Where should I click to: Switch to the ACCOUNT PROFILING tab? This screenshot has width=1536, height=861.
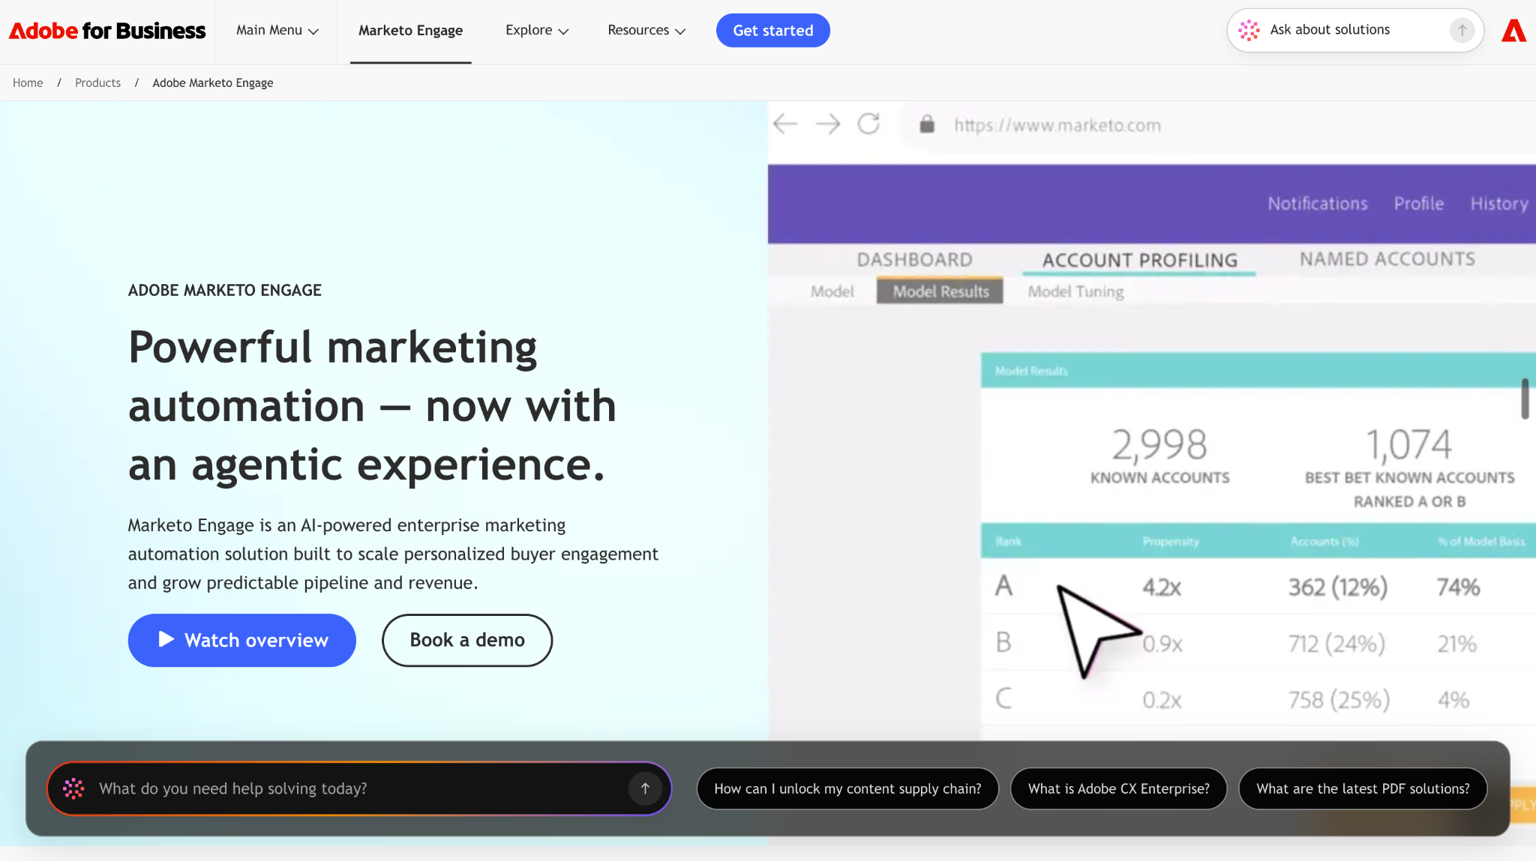(1139, 261)
